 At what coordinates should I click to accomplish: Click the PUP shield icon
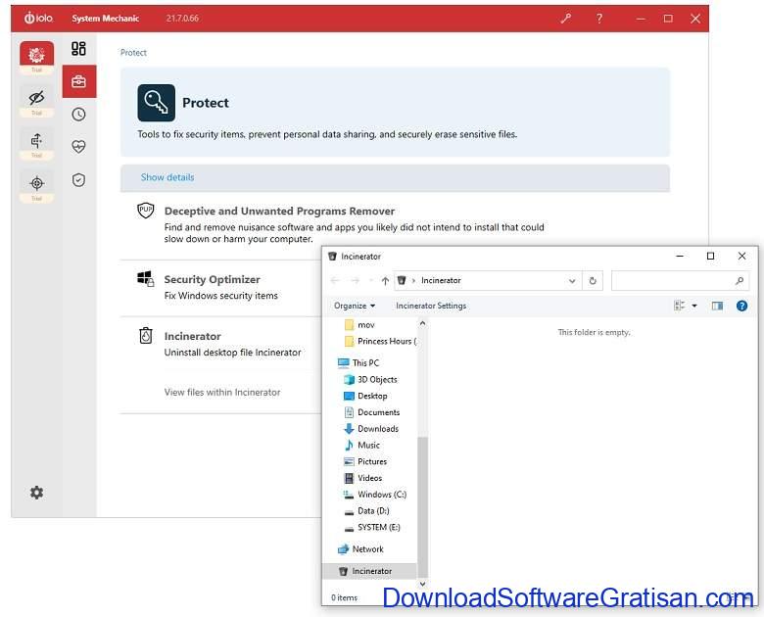click(146, 211)
